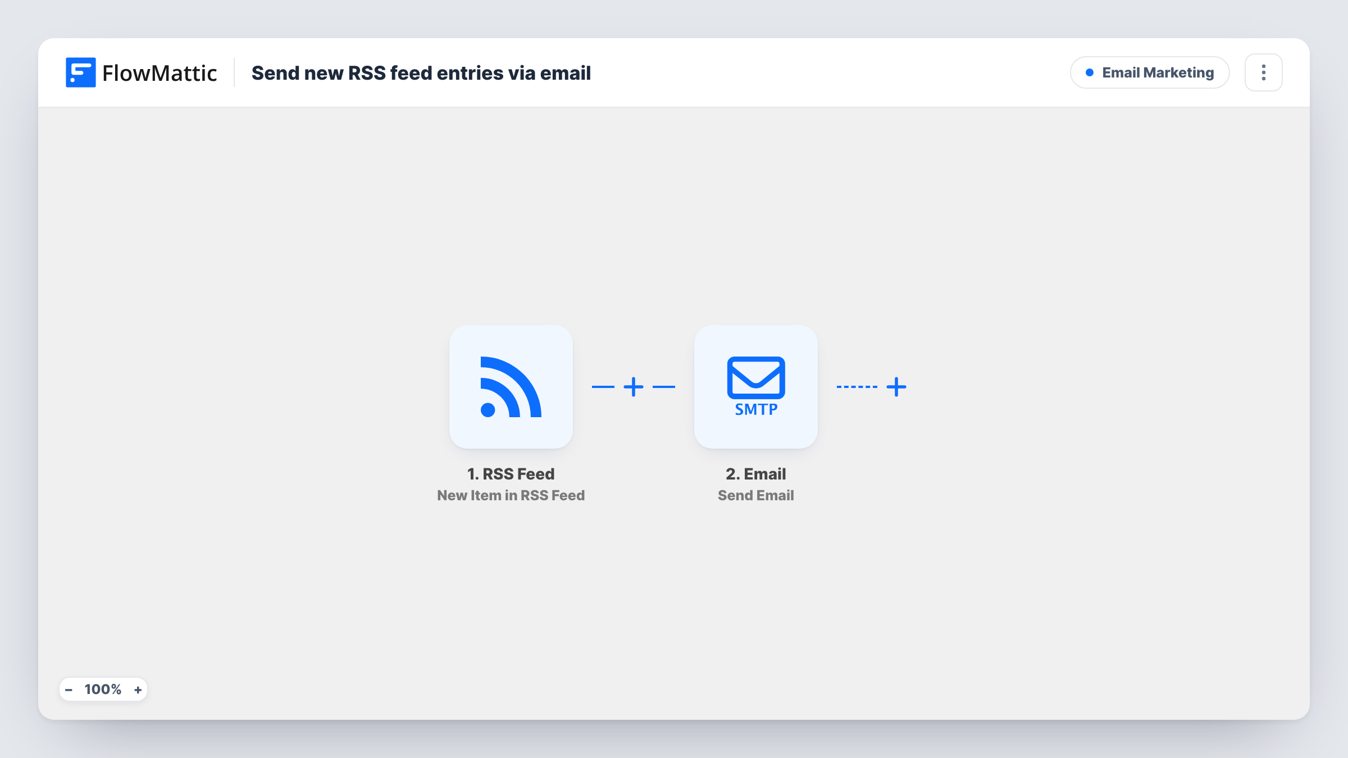Screen dimensions: 1348x758
Task: Select the 'New Item in RSS Feed' subtitle
Action: [x=511, y=495]
